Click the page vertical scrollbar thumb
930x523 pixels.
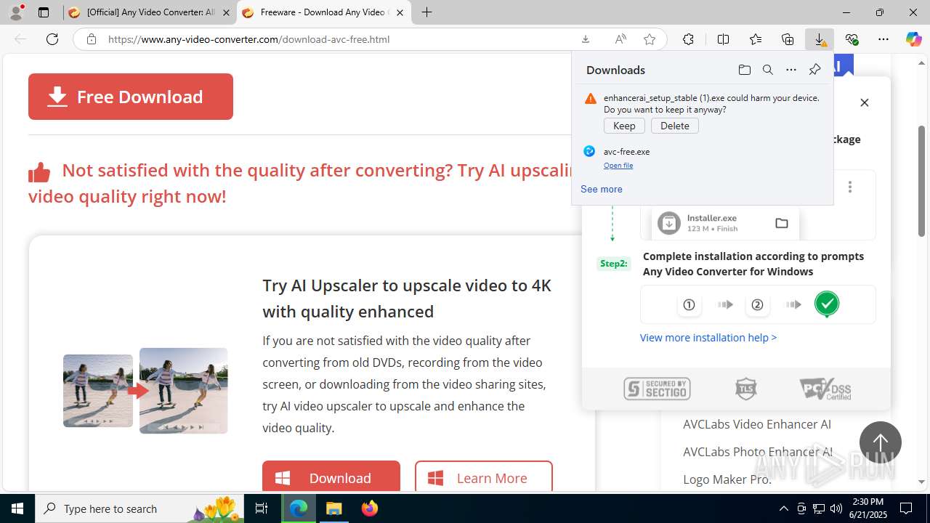921,181
